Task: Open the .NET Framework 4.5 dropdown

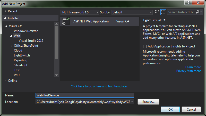Action: (x=80, y=12)
